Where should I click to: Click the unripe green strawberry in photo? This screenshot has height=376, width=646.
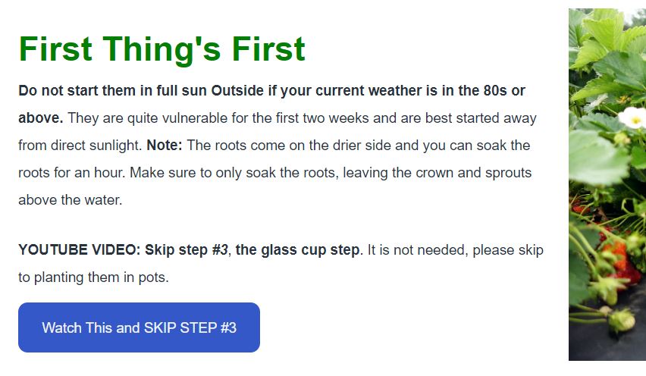[622, 320]
